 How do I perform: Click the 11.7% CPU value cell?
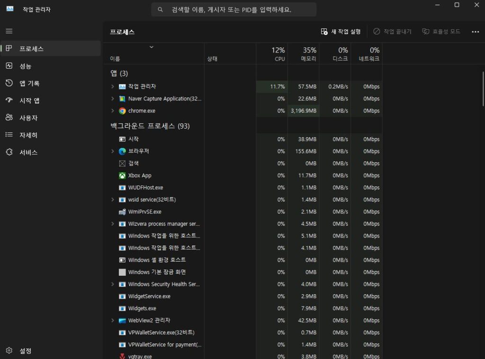click(x=272, y=87)
